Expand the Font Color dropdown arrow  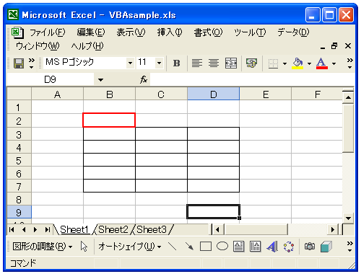click(334, 63)
